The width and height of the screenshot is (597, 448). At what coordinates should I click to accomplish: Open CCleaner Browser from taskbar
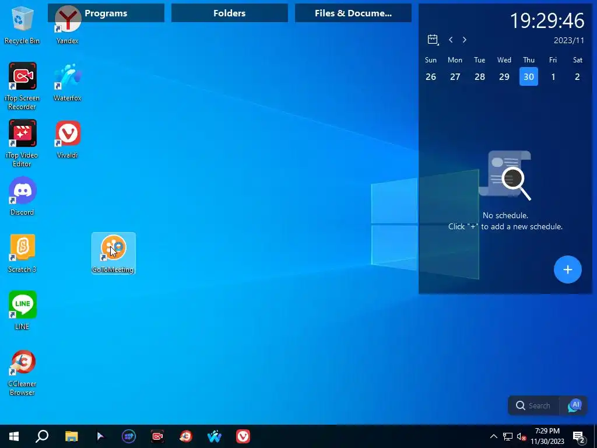[x=186, y=436]
